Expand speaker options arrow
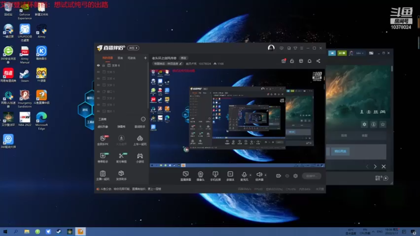 [x=266, y=175]
